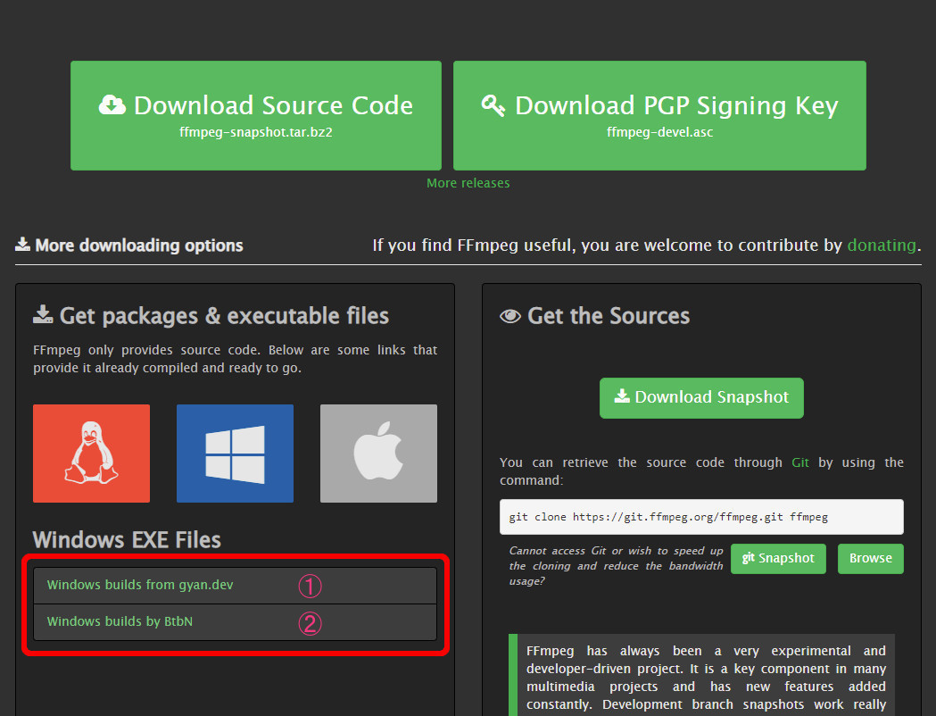Image resolution: width=936 pixels, height=716 pixels.
Task: Click the download icon beside Get packages heading
Action: 43,315
